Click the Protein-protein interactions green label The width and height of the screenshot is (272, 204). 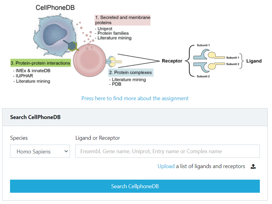(x=41, y=63)
